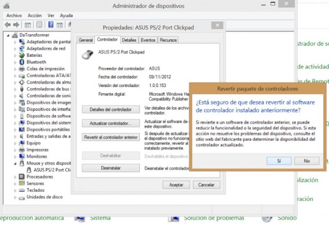Click Actualizar controlador... button

[111, 124]
